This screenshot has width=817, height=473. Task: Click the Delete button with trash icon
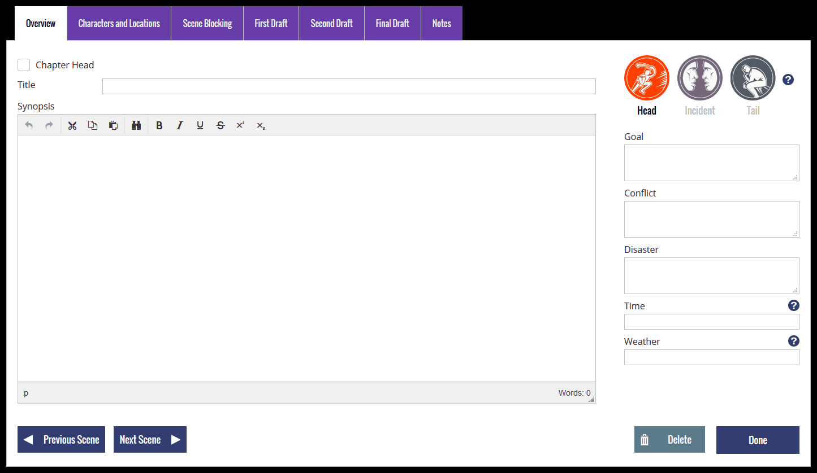pos(669,440)
